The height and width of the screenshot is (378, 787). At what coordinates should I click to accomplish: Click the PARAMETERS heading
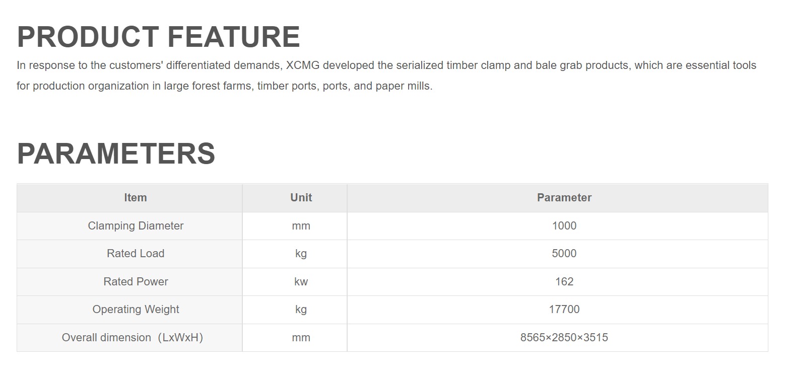tap(116, 154)
